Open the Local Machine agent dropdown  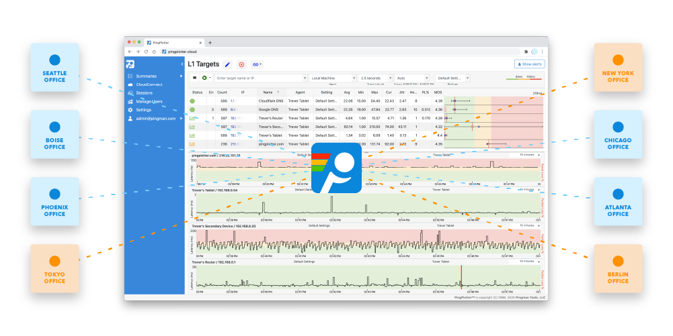[x=331, y=78]
